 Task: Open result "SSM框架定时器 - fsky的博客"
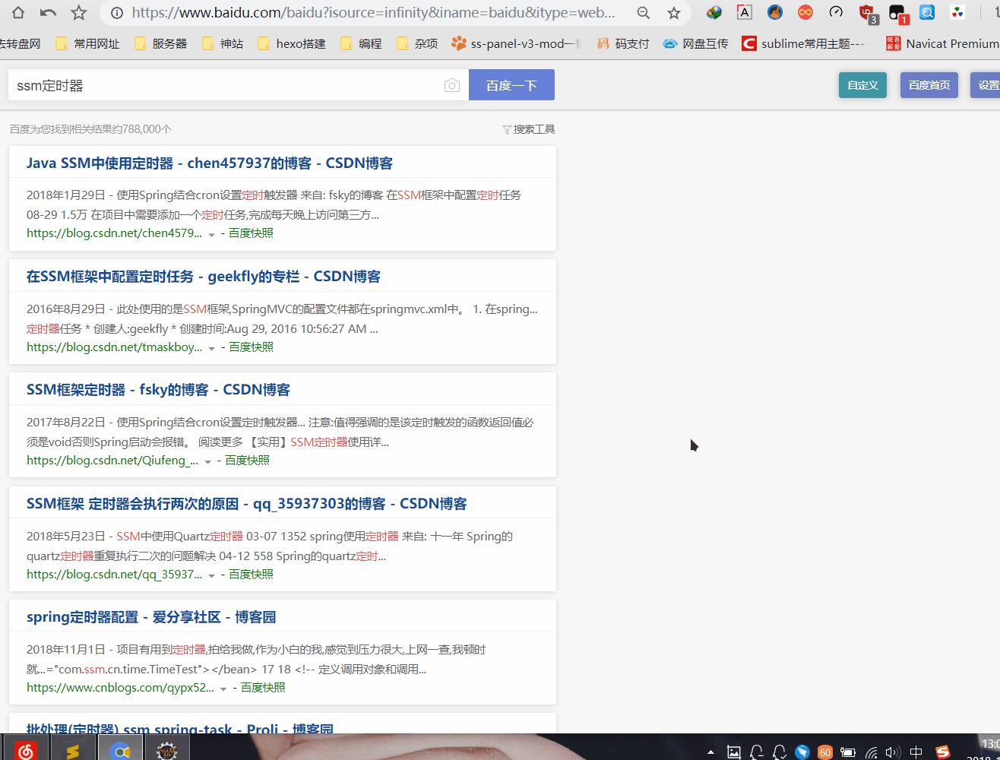click(158, 390)
